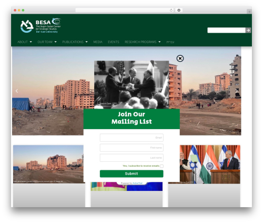Click the browser reload icon
Screen dimensions: 263x223
coord(171,10)
